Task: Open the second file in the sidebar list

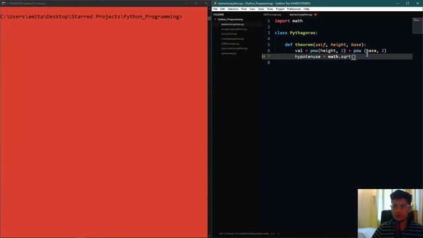Action: point(234,29)
